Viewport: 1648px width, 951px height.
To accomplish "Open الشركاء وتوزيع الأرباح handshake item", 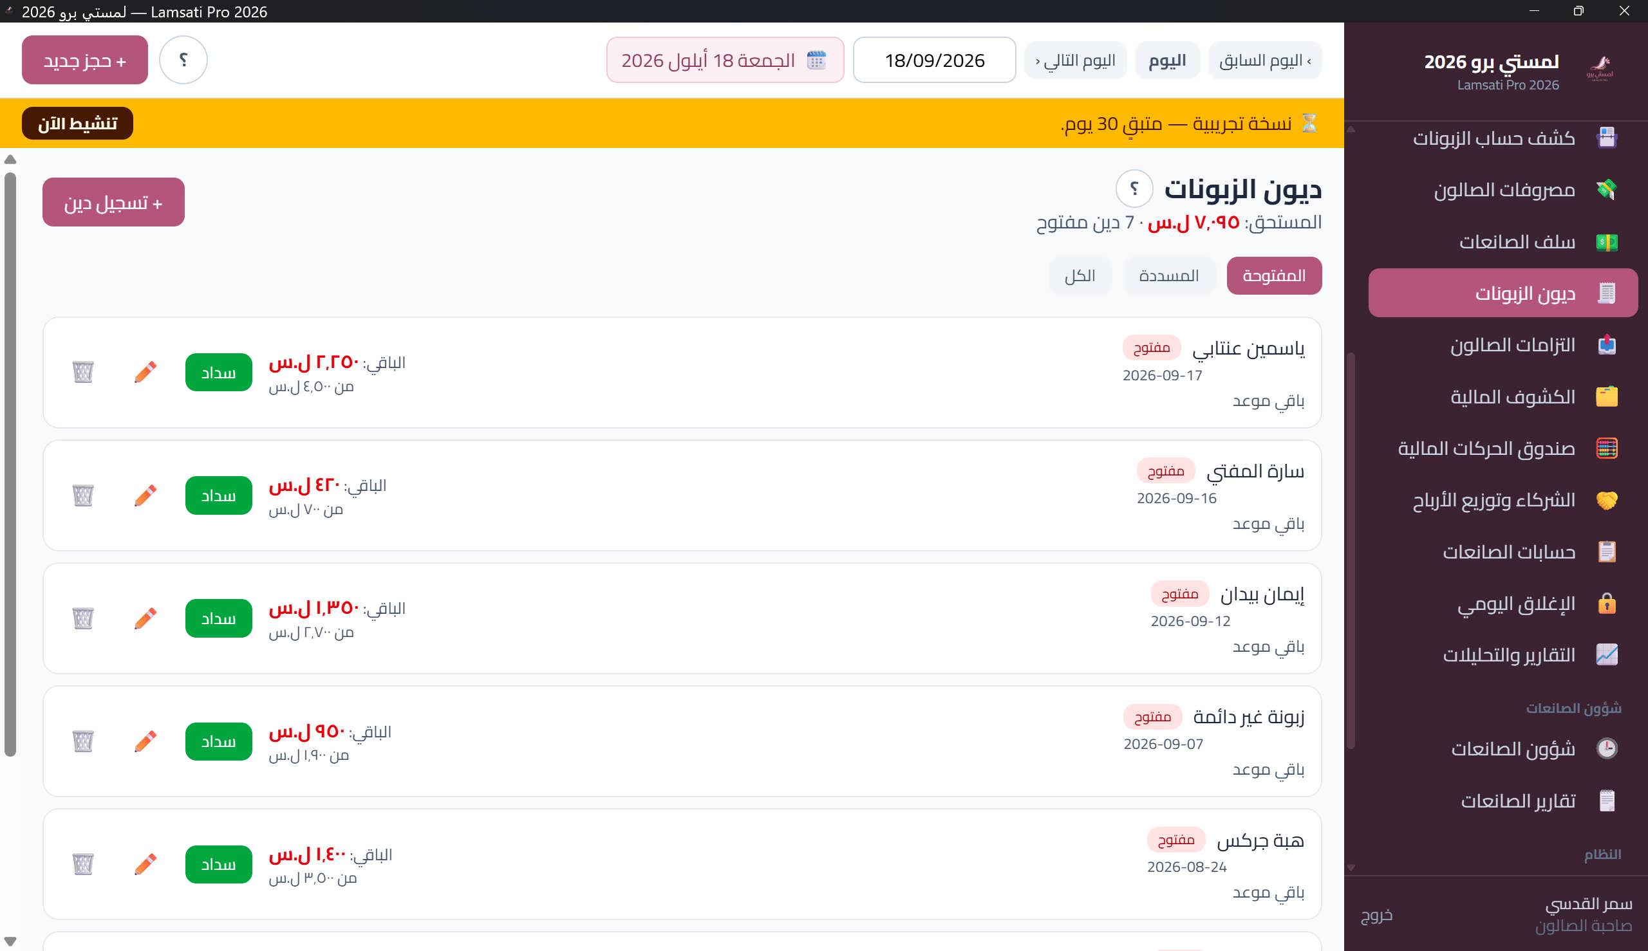I will point(1503,501).
